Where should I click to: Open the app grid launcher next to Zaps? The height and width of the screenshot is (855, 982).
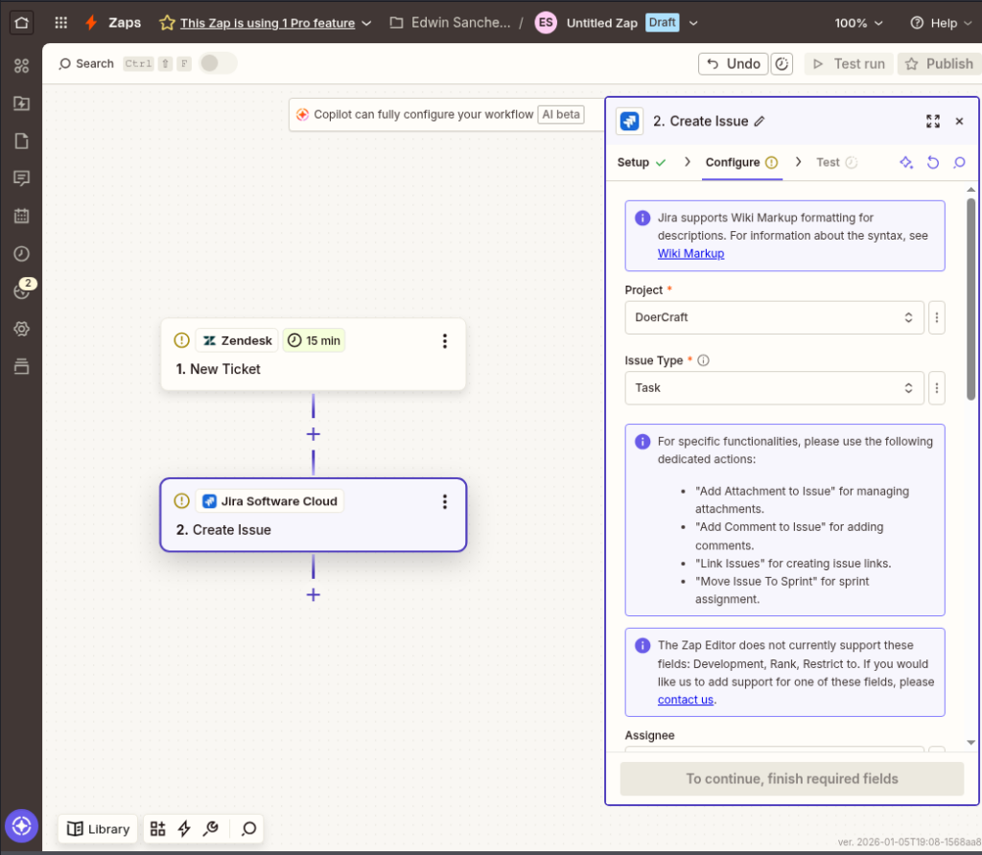pyautogui.click(x=60, y=22)
